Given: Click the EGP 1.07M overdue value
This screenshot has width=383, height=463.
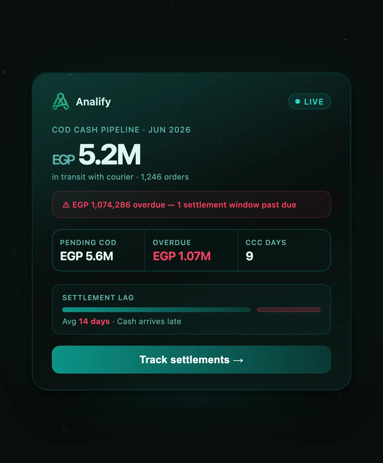Looking at the screenshot, I should tap(182, 256).
